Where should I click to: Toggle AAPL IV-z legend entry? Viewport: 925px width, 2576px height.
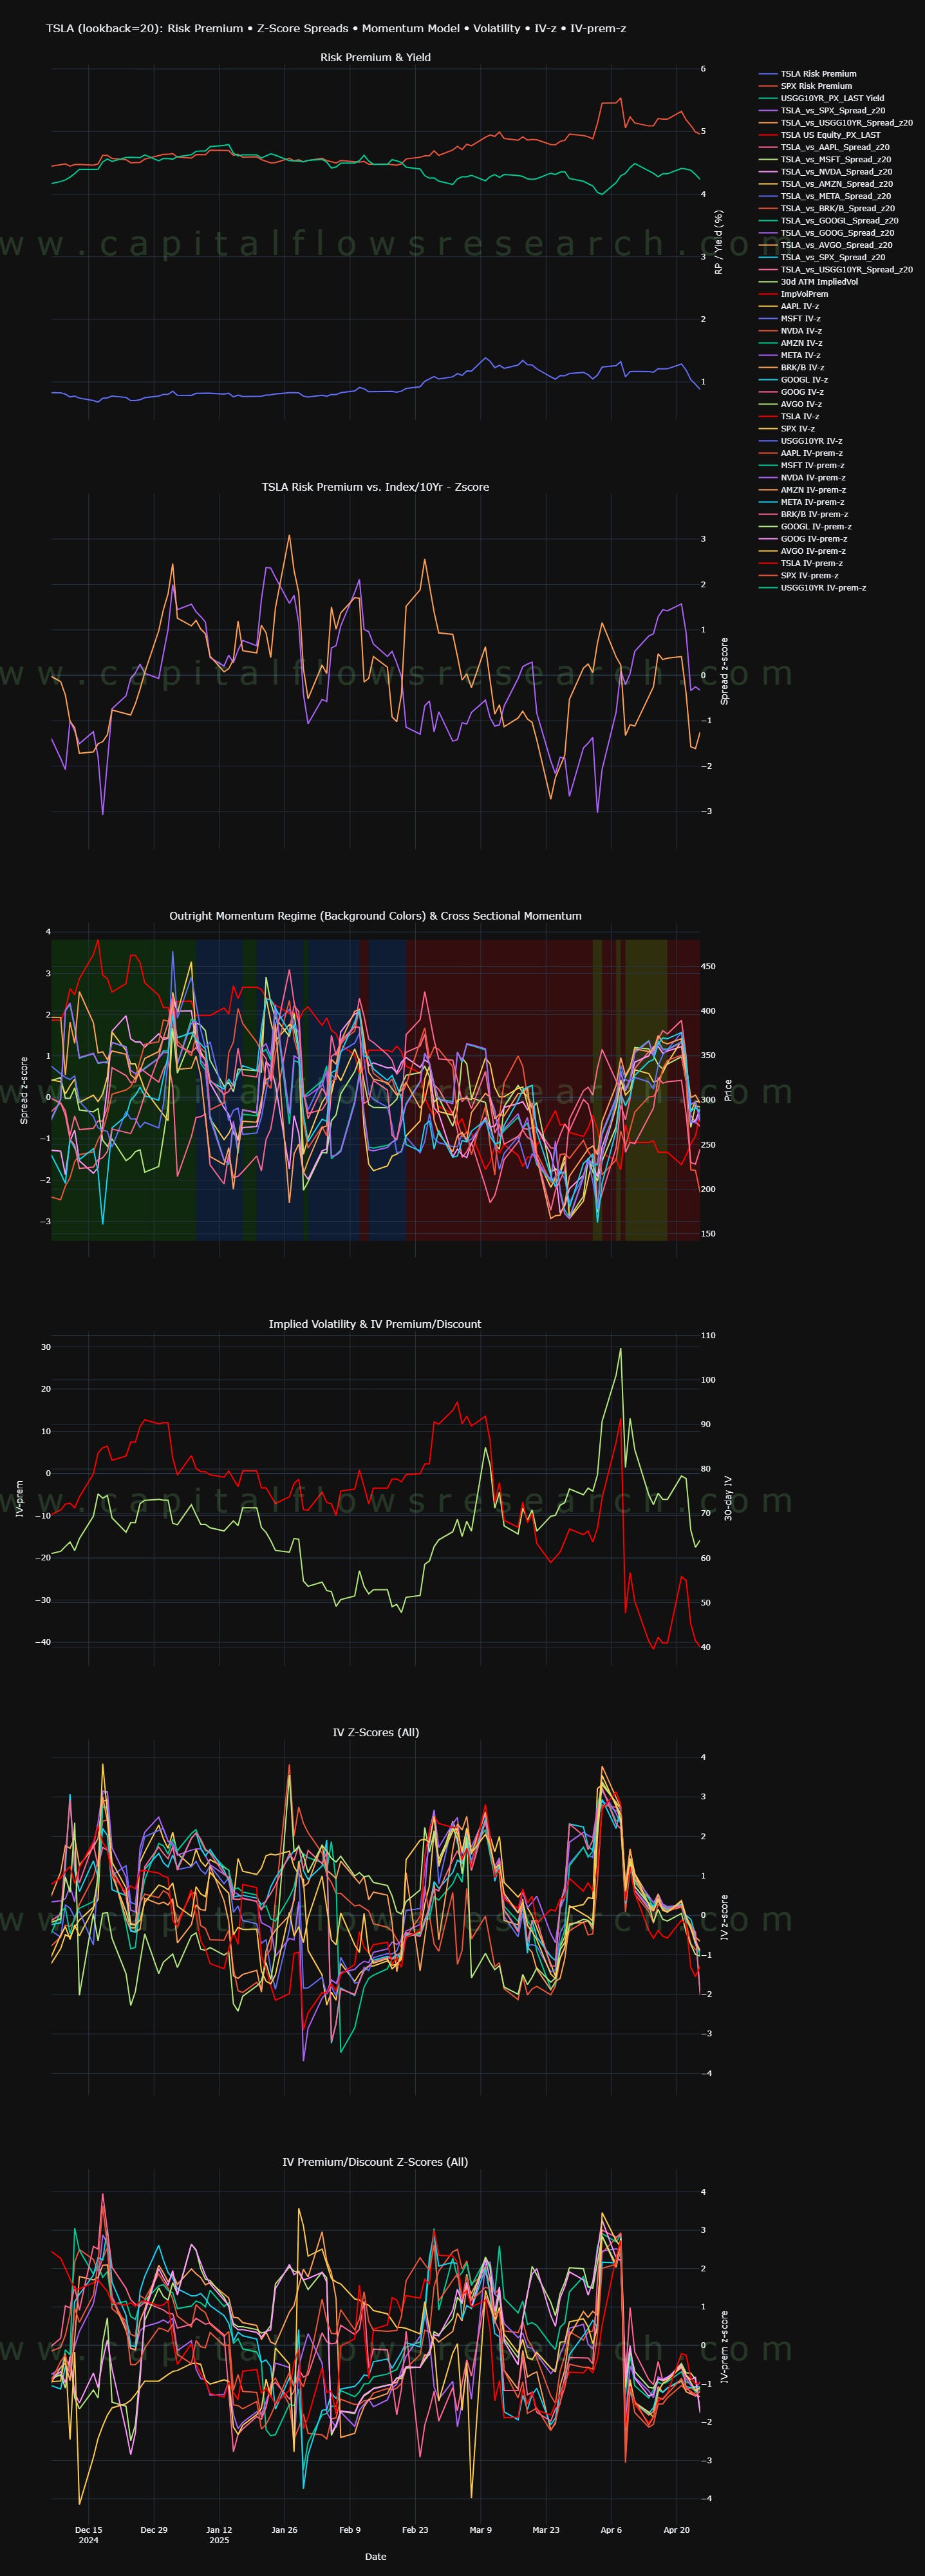pos(789,306)
